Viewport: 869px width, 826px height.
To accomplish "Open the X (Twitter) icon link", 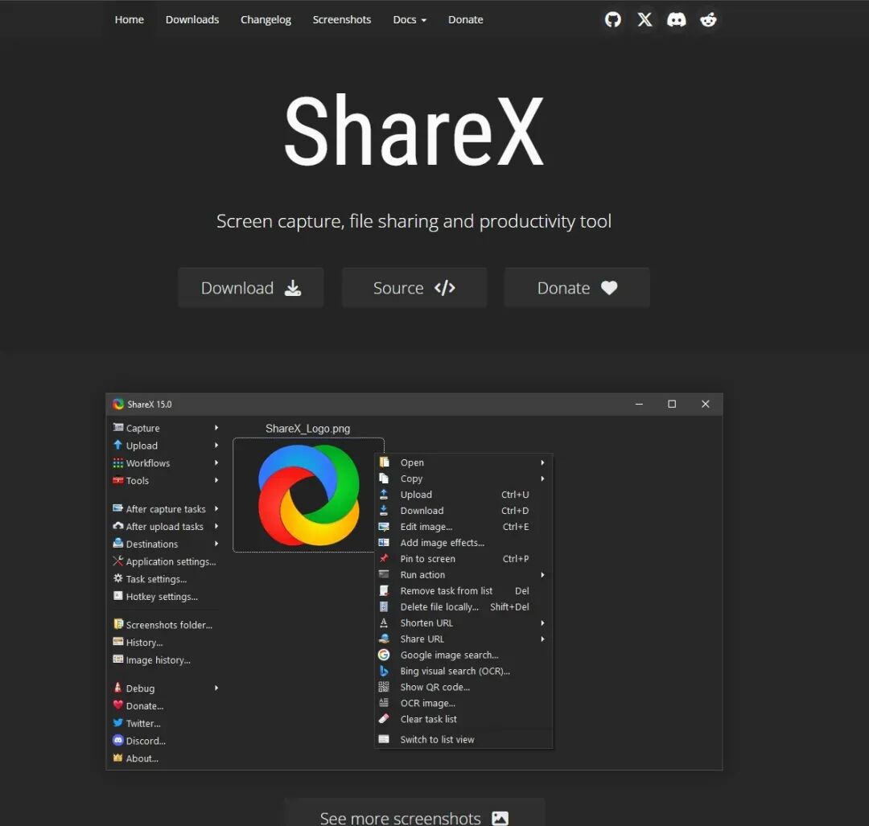I will click(x=644, y=20).
